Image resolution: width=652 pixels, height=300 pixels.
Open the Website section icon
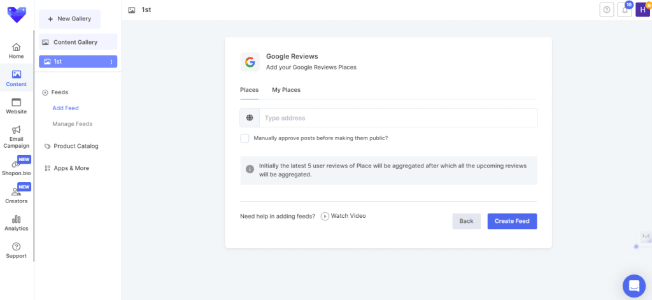point(17,102)
